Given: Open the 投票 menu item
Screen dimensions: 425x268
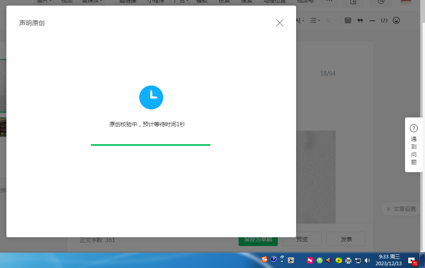Looking at the screenshot, I should click(x=224, y=1).
